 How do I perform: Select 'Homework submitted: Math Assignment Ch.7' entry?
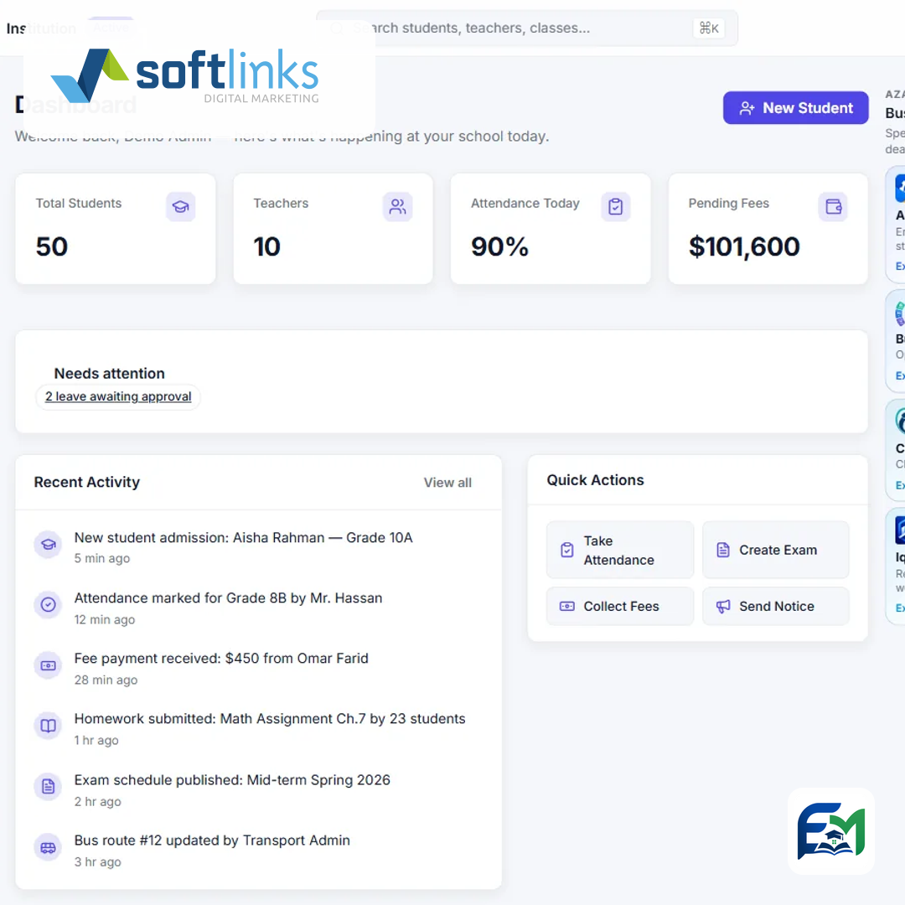tap(270, 719)
